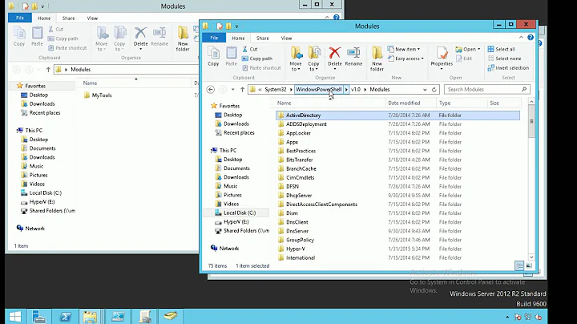Viewport: 577px width, 324px height.
Task: Open Easy access dropdown
Action: [x=406, y=59]
